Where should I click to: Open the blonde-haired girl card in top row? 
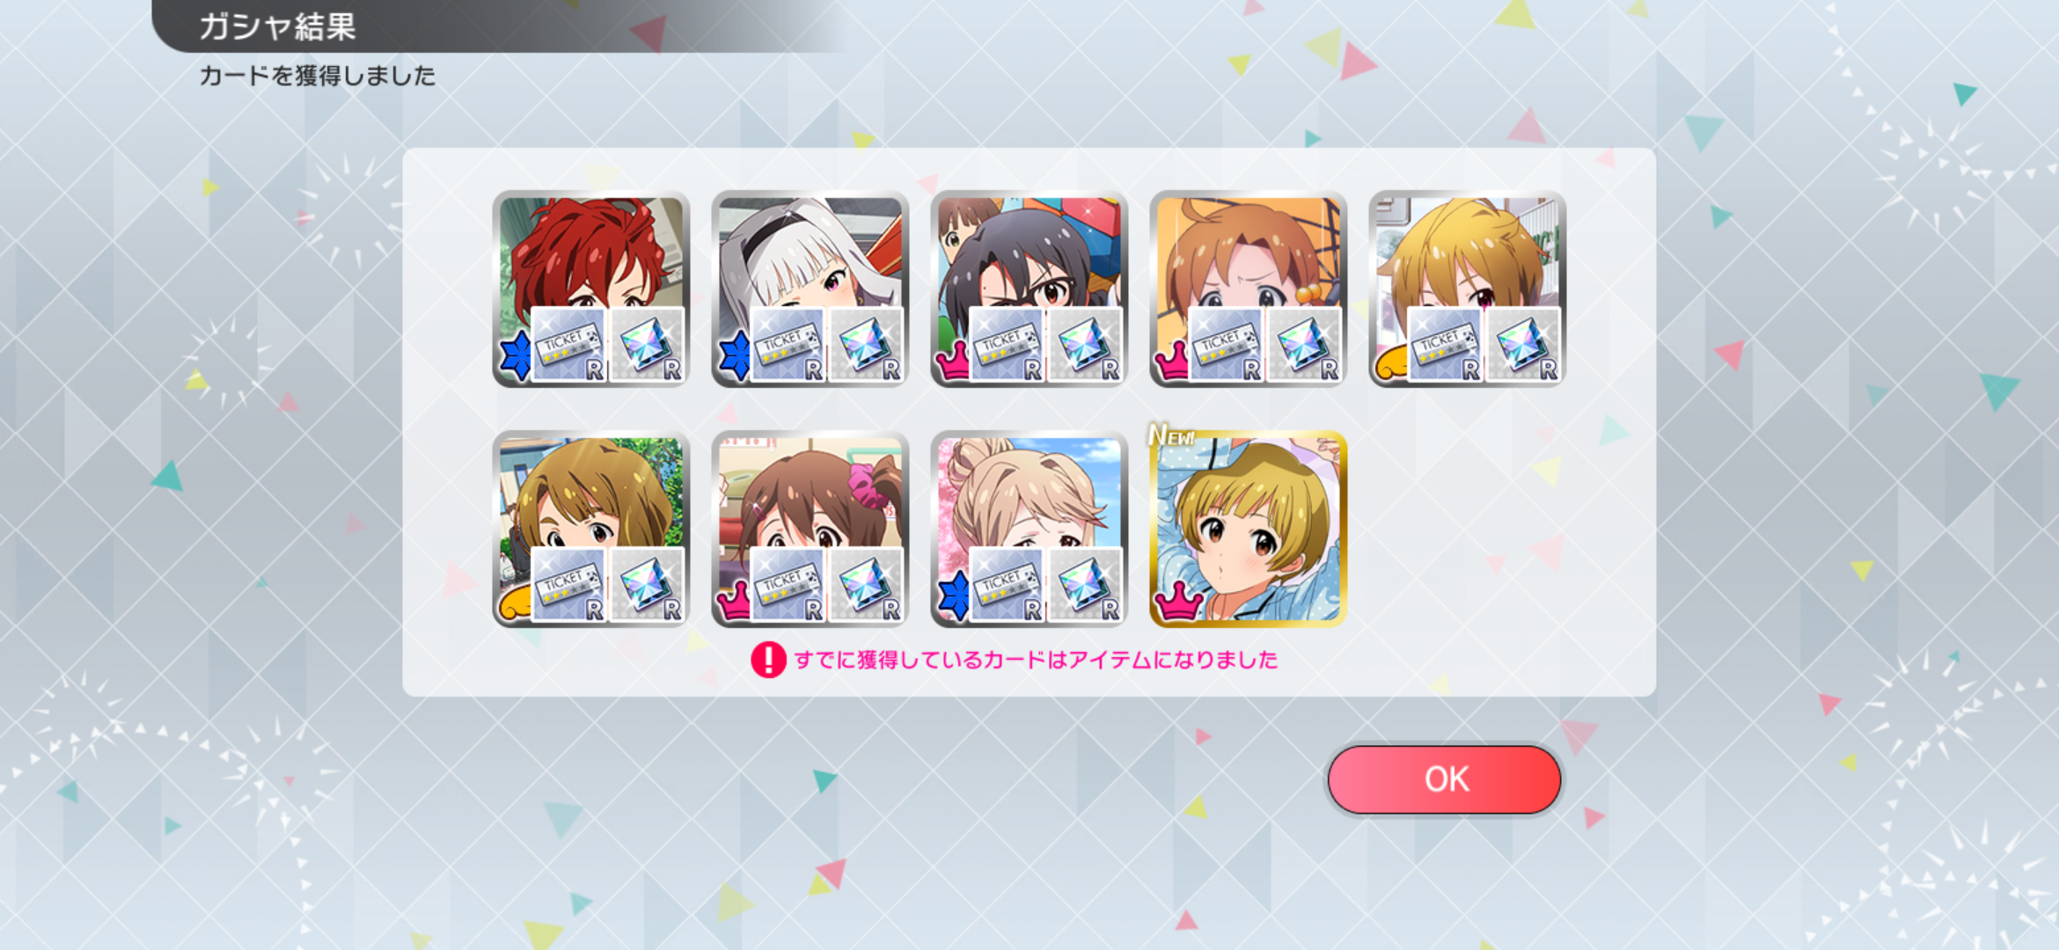coord(1467,289)
